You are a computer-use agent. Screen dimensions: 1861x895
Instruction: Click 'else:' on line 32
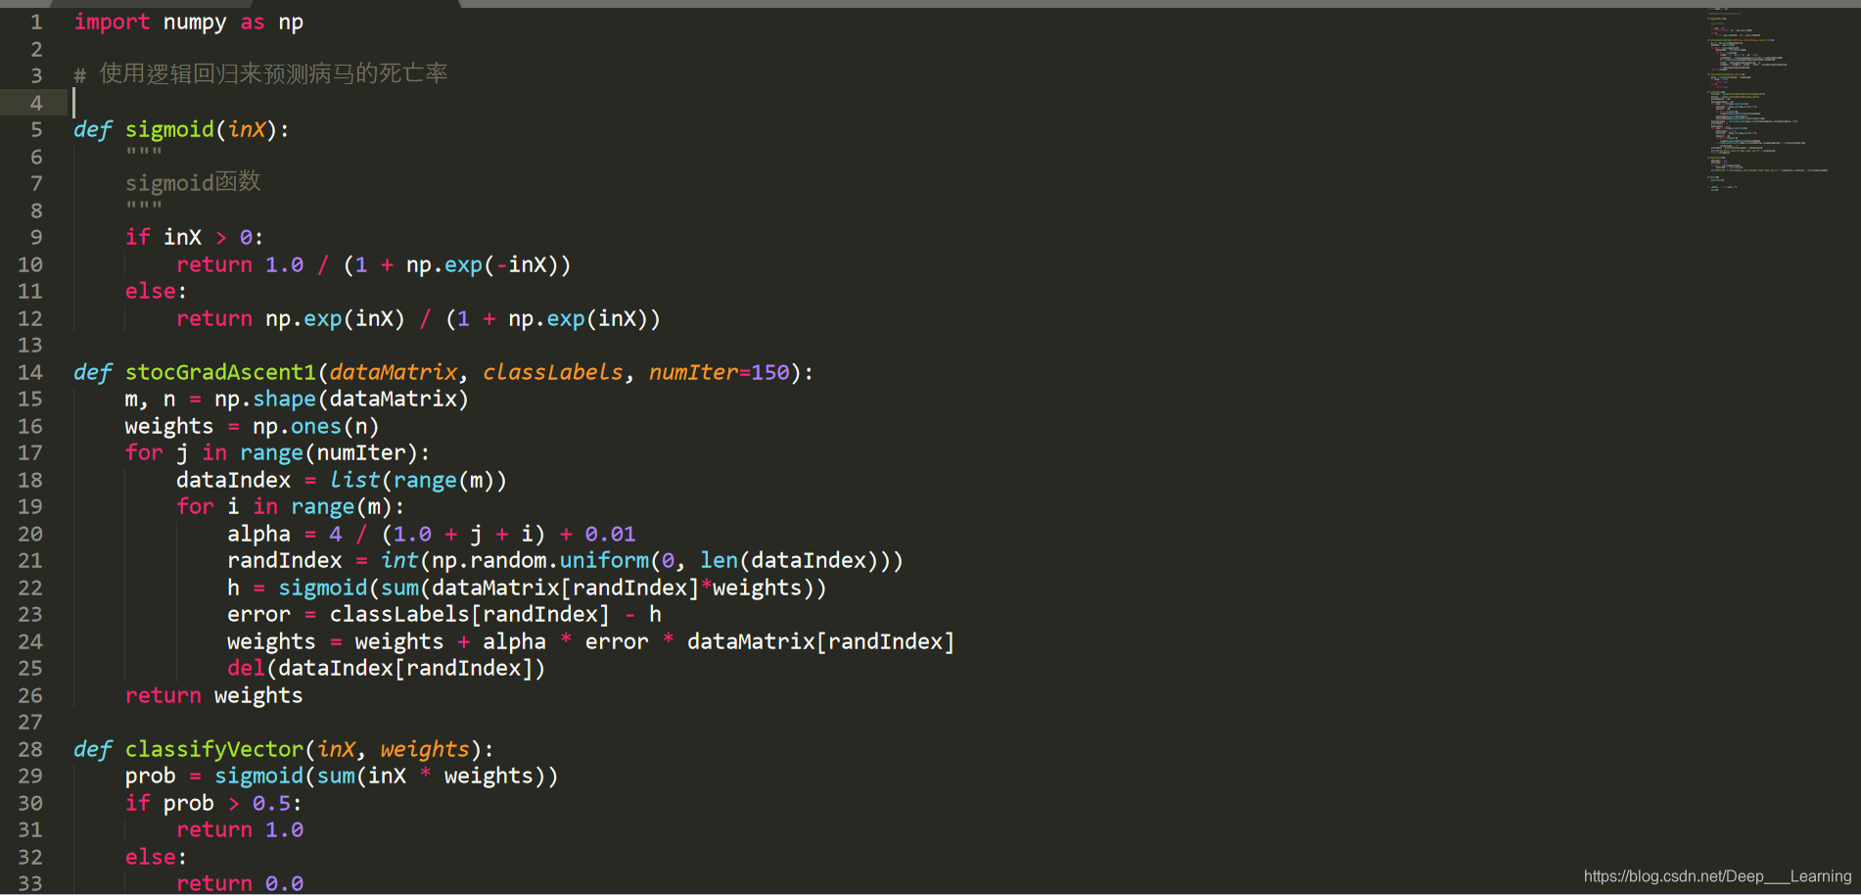[156, 857]
